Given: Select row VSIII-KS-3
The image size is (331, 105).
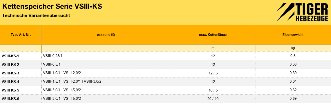Looking at the screenshot, I should [x=165, y=73].
